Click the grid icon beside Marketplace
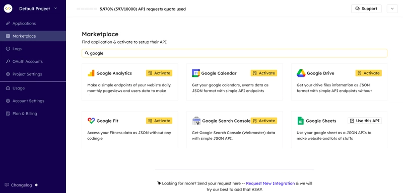 coord(8,36)
